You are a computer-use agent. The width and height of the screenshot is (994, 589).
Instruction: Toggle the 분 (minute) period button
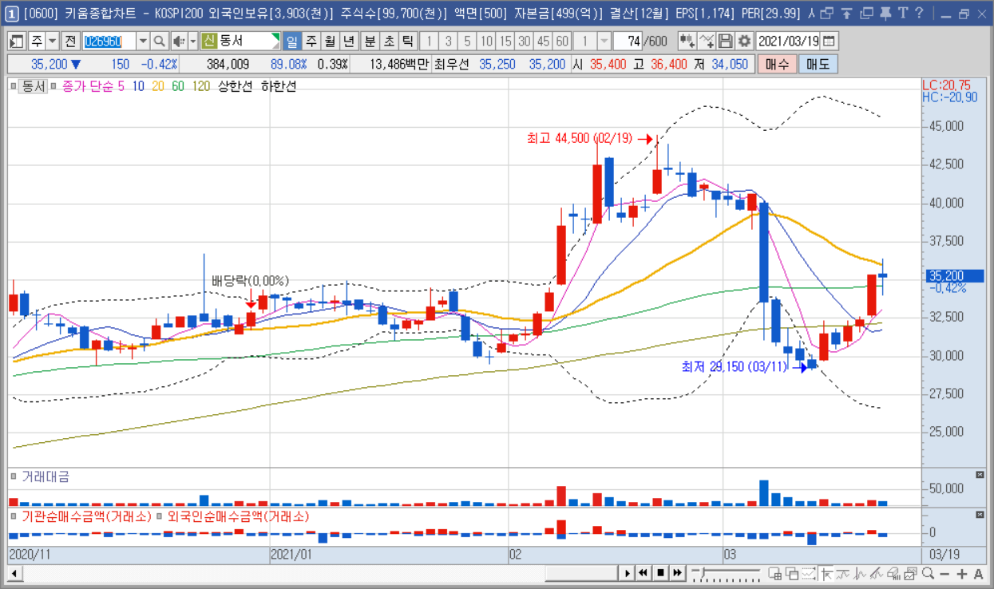point(370,41)
